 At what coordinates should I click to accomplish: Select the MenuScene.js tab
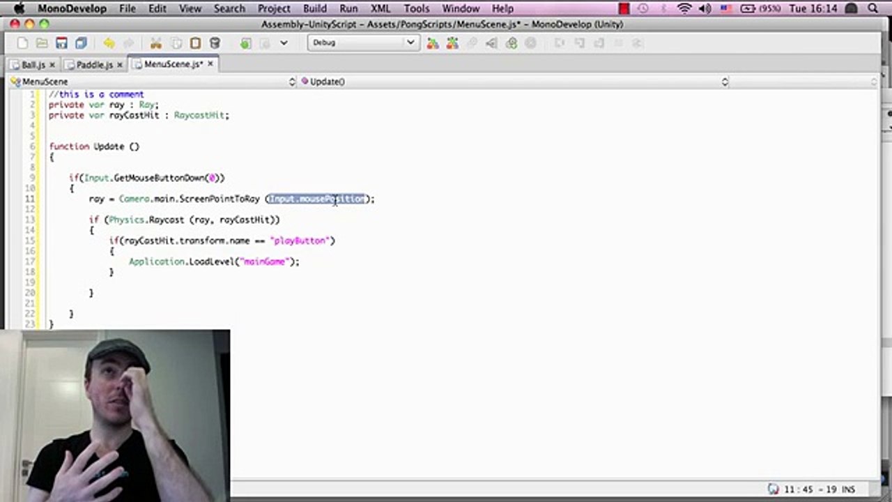[x=173, y=64]
